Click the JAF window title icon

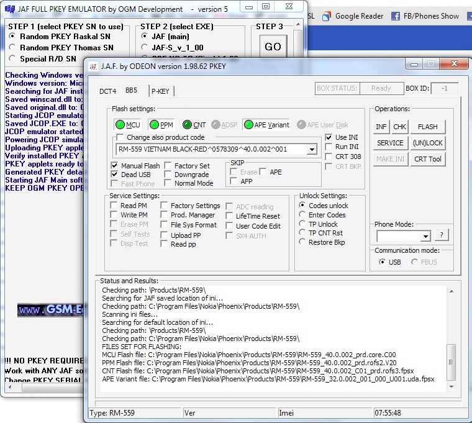coord(93,66)
